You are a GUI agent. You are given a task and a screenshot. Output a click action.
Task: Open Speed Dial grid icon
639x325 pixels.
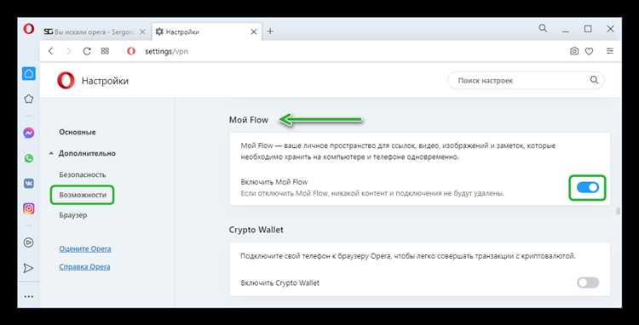pyautogui.click(x=105, y=51)
